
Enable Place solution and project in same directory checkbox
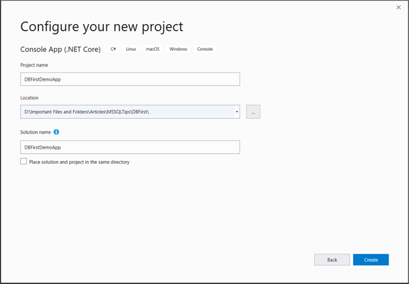click(24, 162)
